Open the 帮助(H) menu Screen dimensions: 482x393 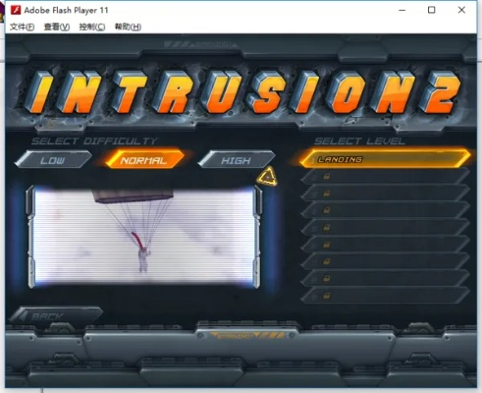[x=128, y=27]
